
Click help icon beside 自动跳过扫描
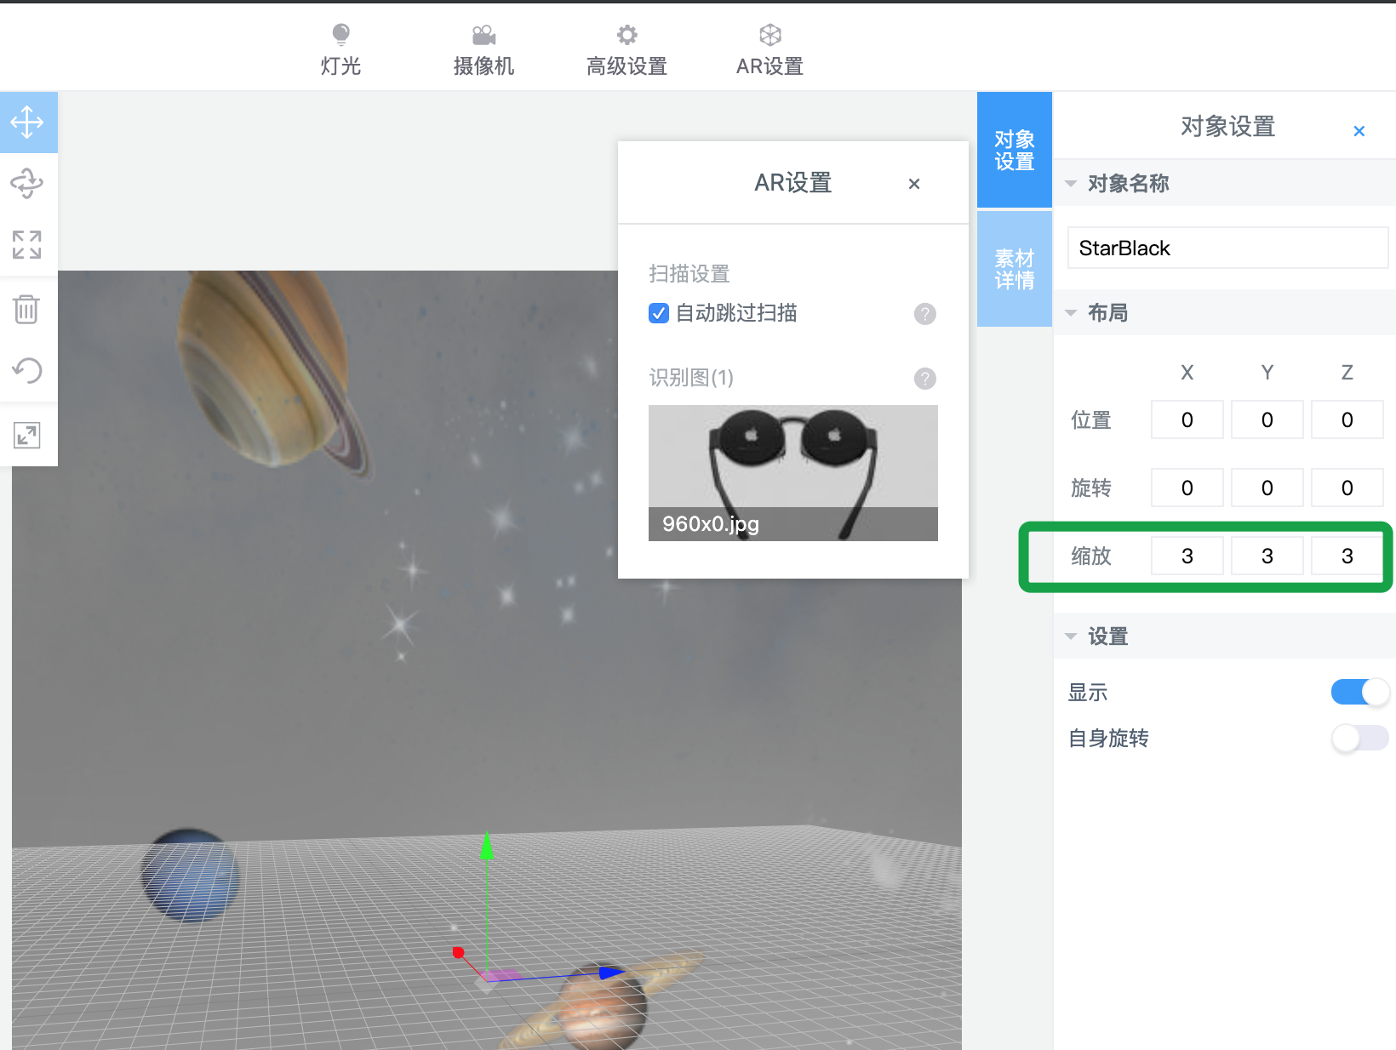[924, 314]
